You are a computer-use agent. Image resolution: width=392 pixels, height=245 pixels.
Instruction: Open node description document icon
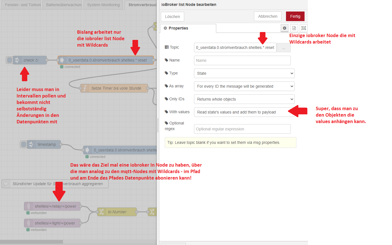click(x=294, y=28)
